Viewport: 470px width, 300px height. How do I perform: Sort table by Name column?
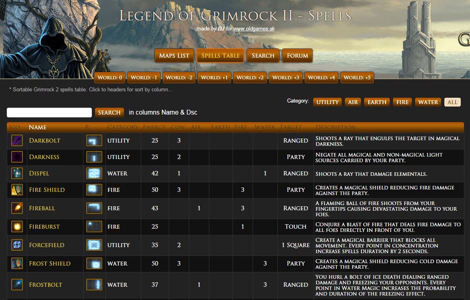click(37, 127)
